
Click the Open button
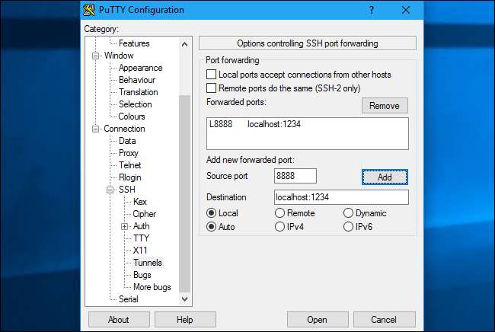[x=317, y=320]
